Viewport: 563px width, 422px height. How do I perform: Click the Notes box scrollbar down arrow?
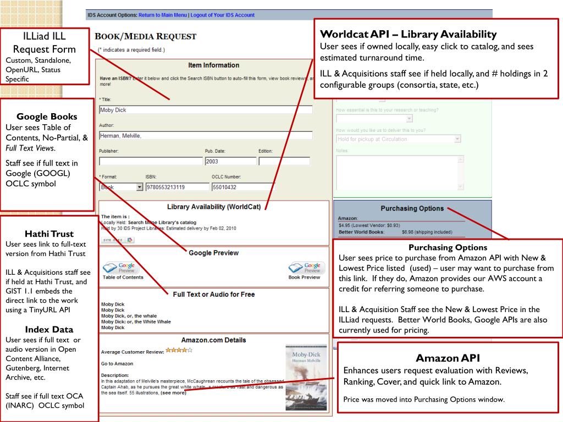461,187
